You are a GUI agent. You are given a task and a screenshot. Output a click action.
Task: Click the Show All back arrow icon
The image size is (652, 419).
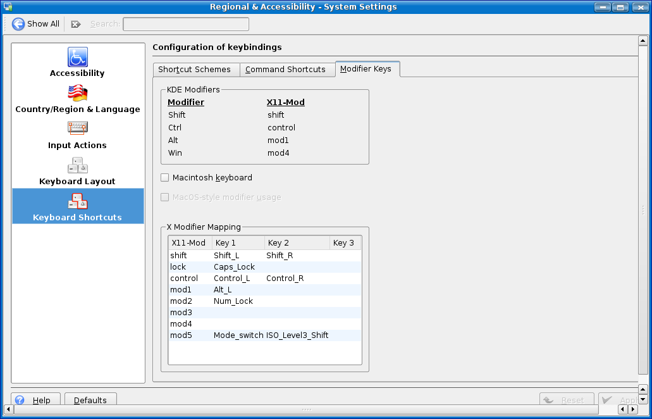coord(18,24)
